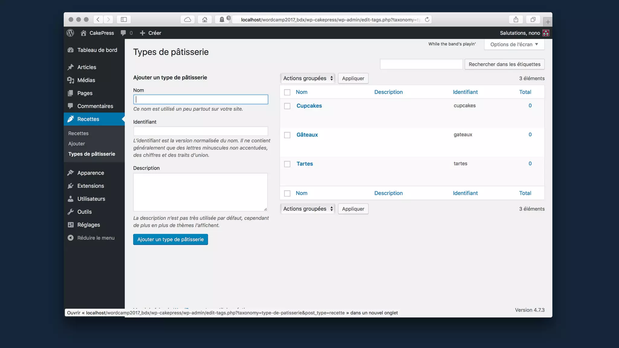Image resolution: width=619 pixels, height=348 pixels.
Task: Focus the Identifiant text field
Action: pyautogui.click(x=200, y=131)
